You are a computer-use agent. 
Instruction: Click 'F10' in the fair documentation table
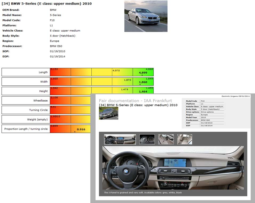click(x=203, y=101)
